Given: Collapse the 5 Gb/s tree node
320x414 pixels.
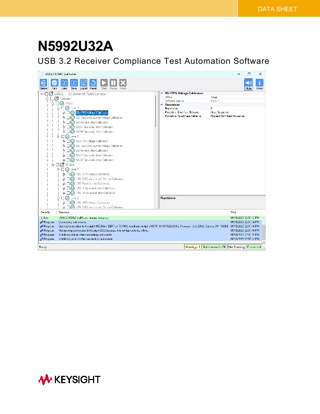Looking at the screenshot, I should coord(52,103).
